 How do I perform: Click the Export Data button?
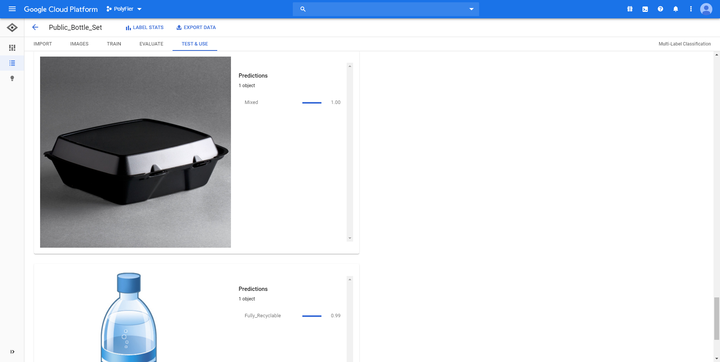pyautogui.click(x=196, y=28)
